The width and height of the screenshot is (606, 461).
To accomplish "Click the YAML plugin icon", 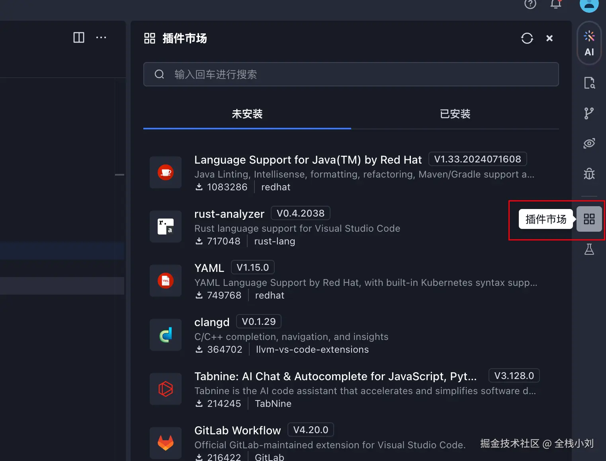I will [x=166, y=281].
